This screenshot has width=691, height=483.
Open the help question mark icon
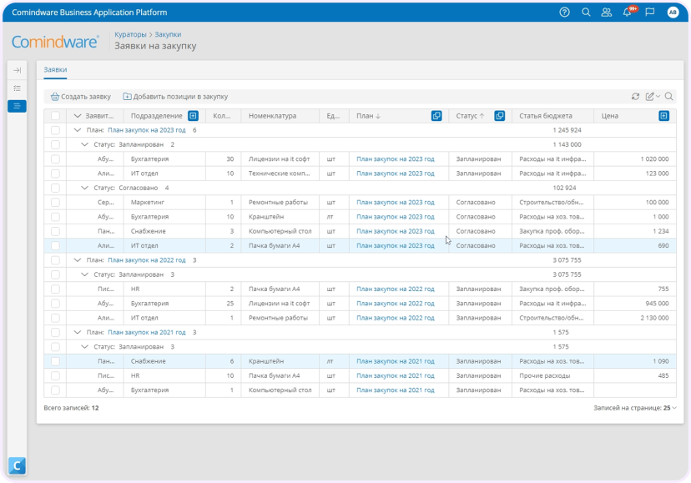click(564, 13)
